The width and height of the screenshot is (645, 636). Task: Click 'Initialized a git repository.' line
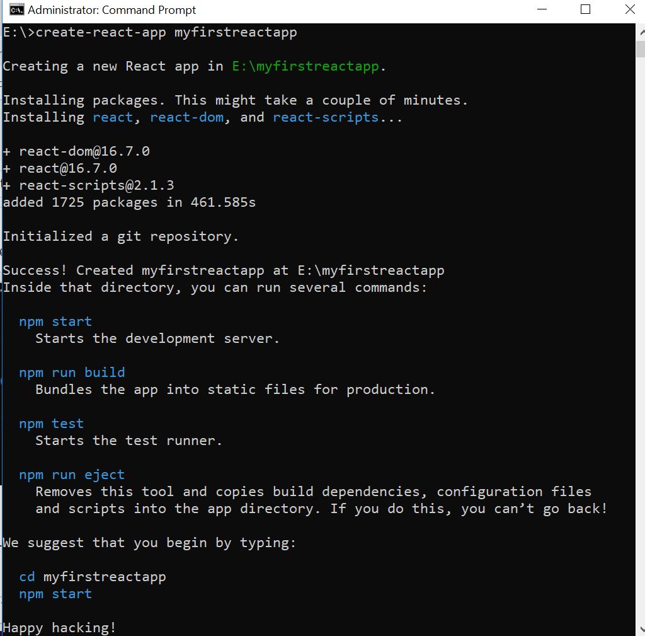120,237
